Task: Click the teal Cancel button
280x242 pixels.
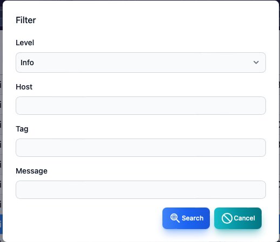Action: [x=238, y=218]
